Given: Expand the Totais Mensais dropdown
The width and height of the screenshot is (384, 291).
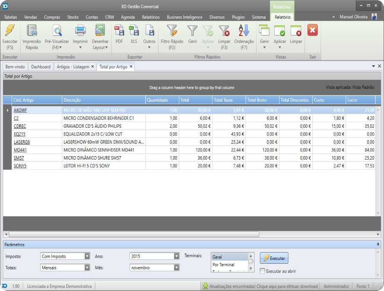Looking at the screenshot, I should point(87,268).
